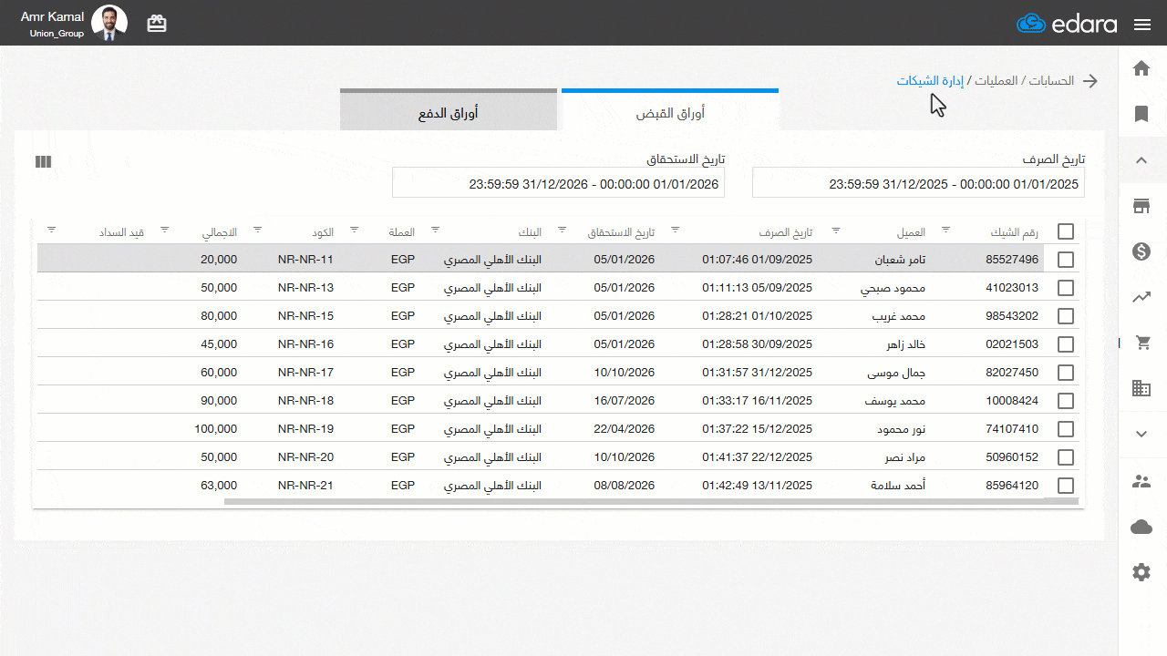Check the row for cheque 85527496
This screenshot has height=656, width=1167.
click(1066, 260)
